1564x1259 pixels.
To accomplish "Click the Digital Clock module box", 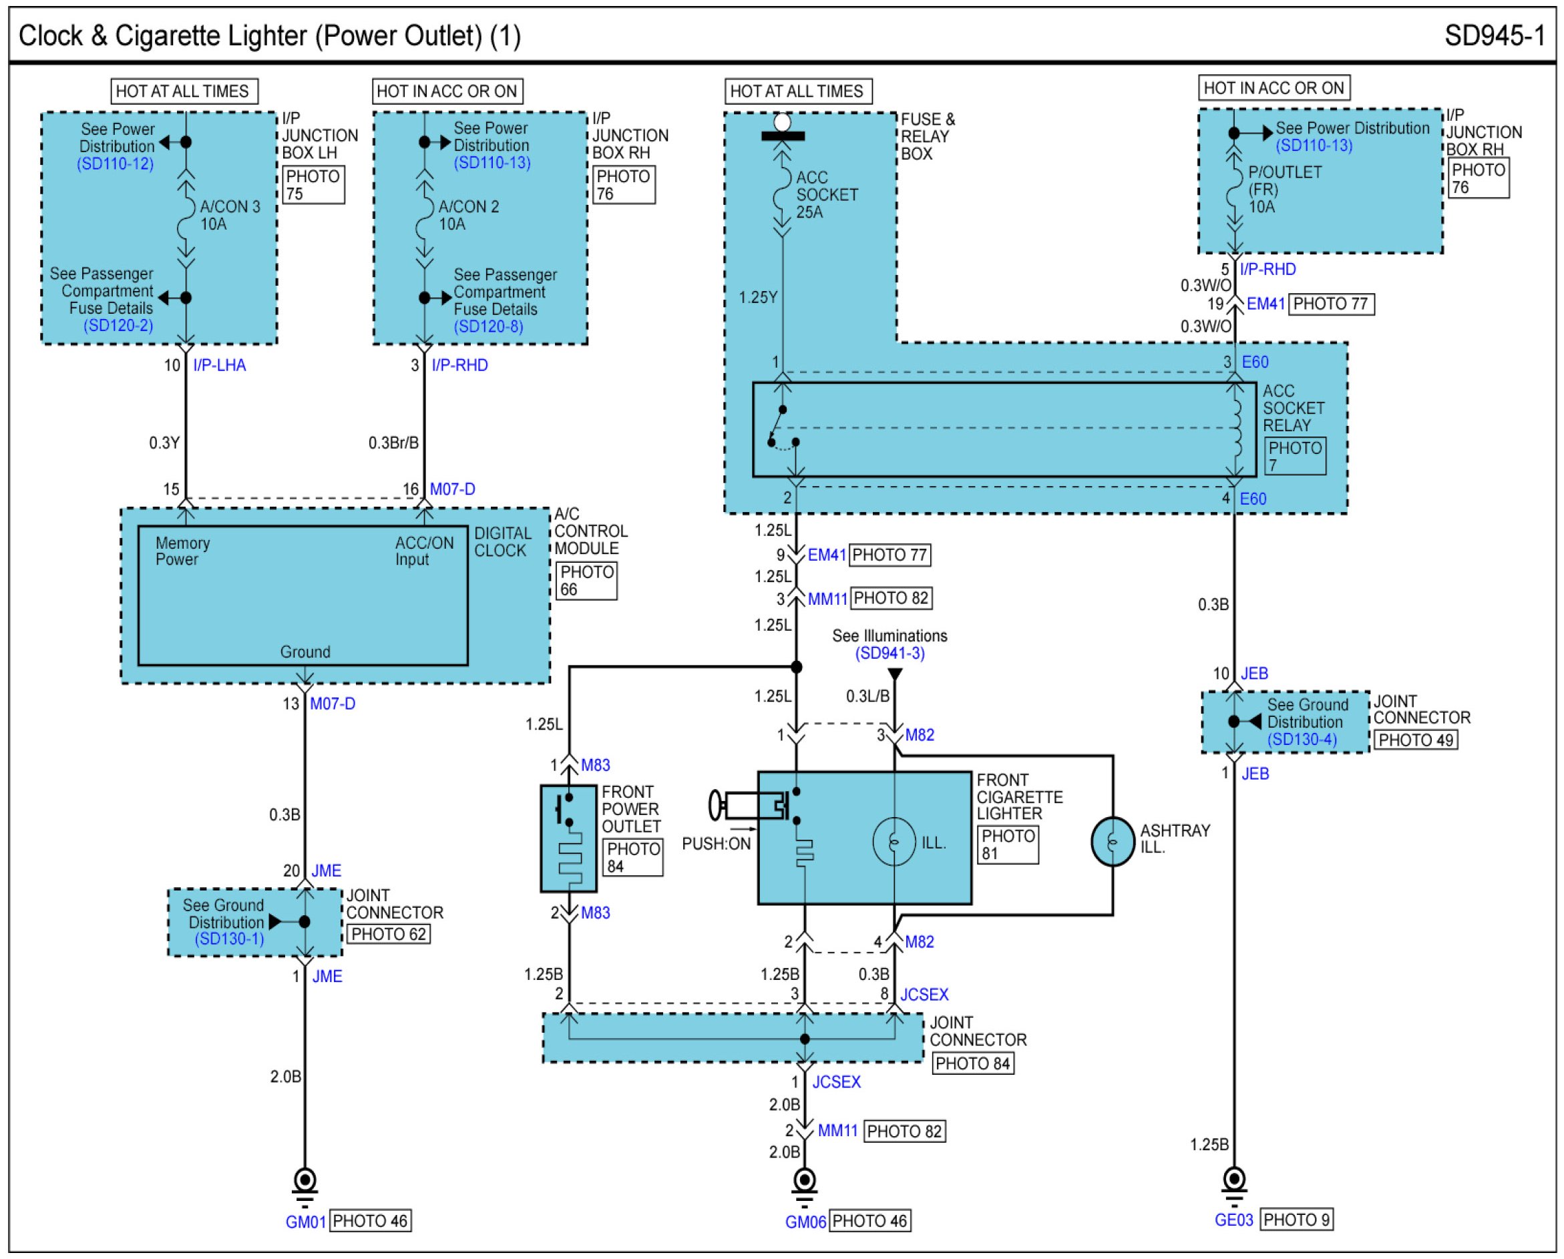I will [x=303, y=595].
